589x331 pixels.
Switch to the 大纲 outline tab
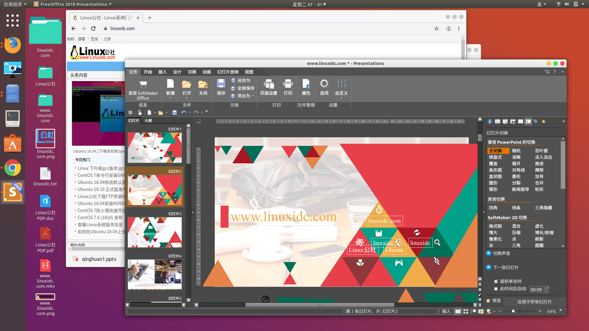pos(148,121)
